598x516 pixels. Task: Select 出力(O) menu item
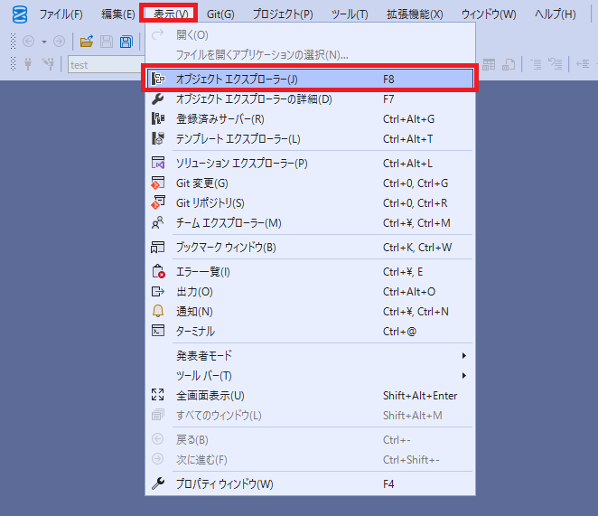click(x=310, y=292)
